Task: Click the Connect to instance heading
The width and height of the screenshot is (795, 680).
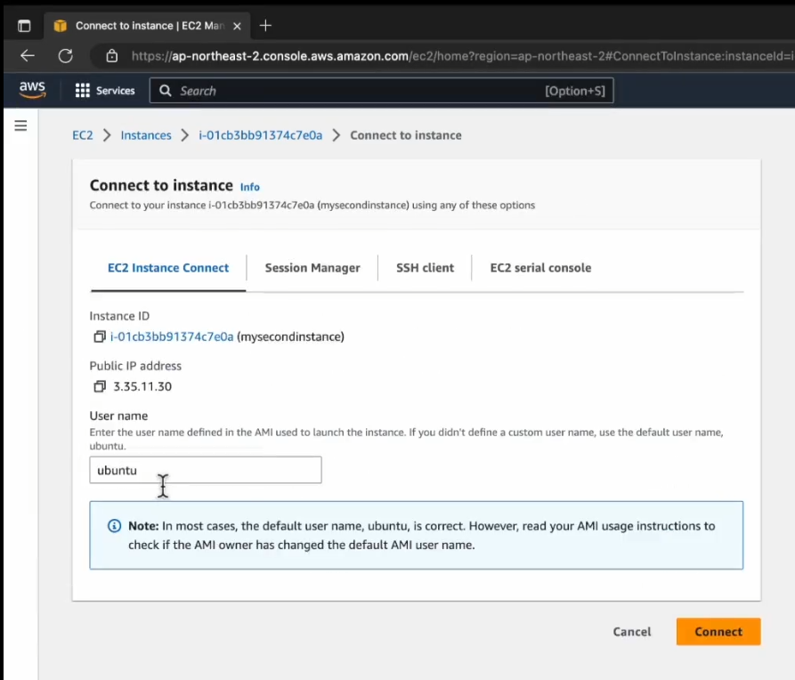Action: click(x=161, y=186)
